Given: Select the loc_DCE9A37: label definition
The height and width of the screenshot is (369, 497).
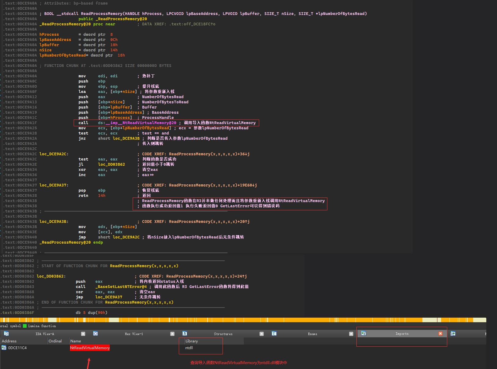Looking at the screenshot, I should pos(54,185).
